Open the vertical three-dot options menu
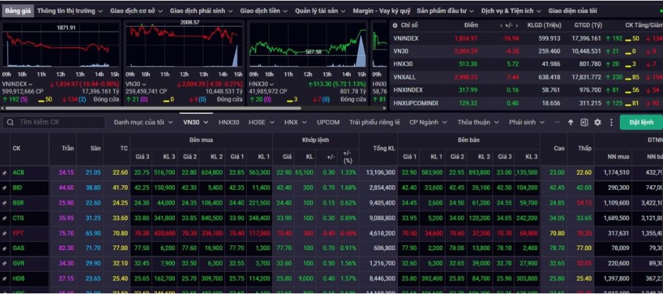This screenshot has height=294, width=663. [x=611, y=122]
